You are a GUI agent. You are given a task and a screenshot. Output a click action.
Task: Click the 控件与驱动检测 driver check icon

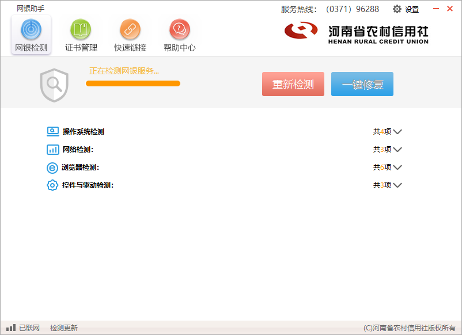[x=51, y=185]
